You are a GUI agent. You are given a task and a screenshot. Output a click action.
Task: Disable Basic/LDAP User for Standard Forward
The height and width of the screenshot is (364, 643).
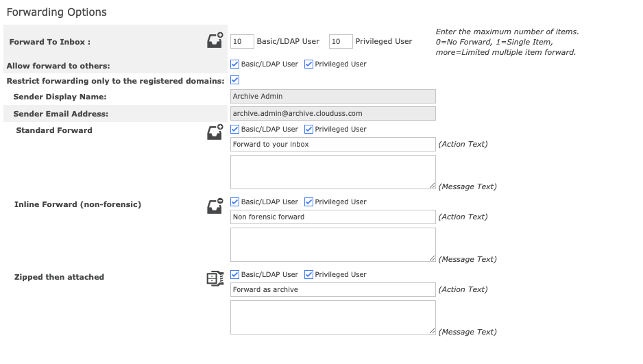(235, 129)
